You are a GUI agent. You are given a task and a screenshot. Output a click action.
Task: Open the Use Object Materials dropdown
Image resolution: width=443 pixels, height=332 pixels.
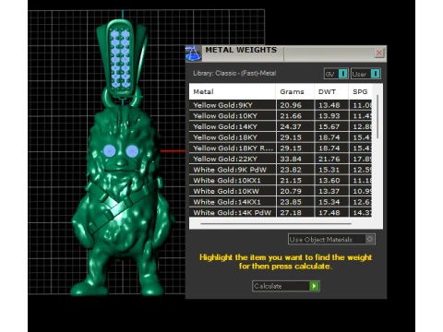331,239
